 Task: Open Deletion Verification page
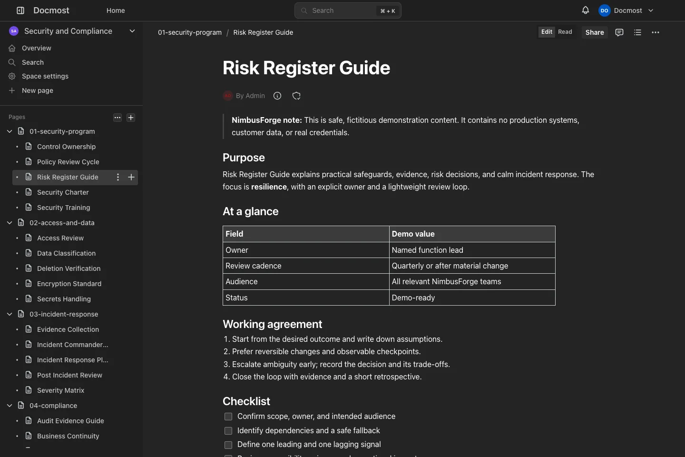69,268
